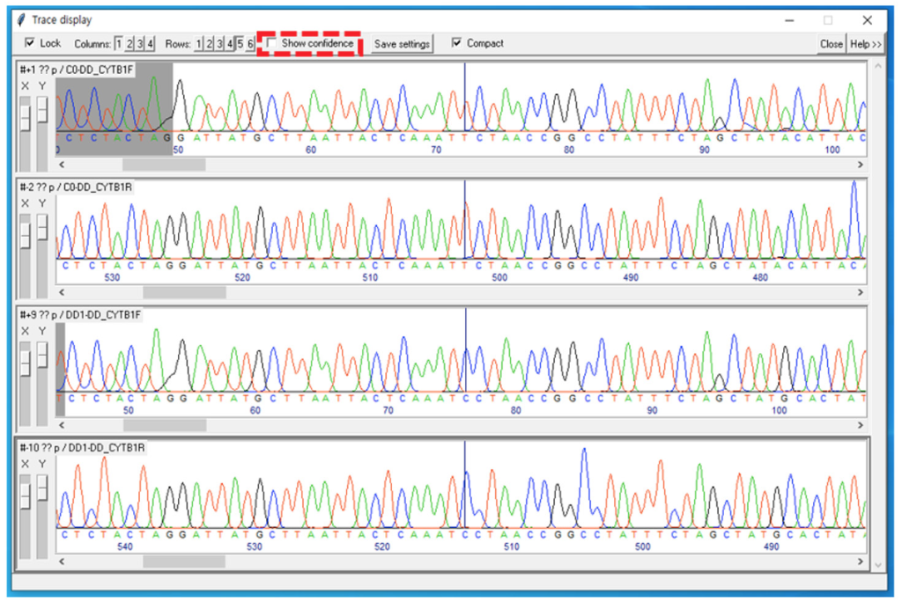The height and width of the screenshot is (602, 902).
Task: Set Columns to 4
Action: [151, 44]
